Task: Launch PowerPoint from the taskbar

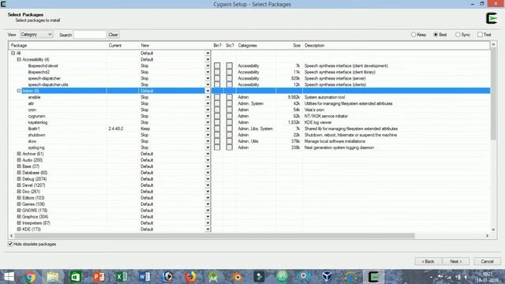Action: coord(99,277)
